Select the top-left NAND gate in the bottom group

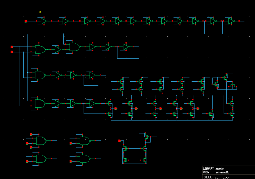coord(40,141)
